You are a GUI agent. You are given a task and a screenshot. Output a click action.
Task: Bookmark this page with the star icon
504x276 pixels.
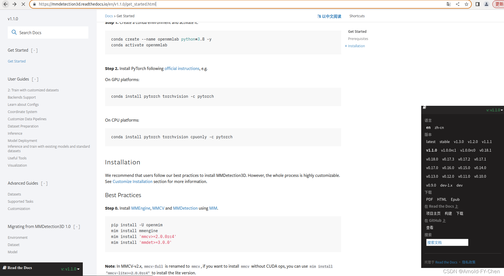[466, 4]
